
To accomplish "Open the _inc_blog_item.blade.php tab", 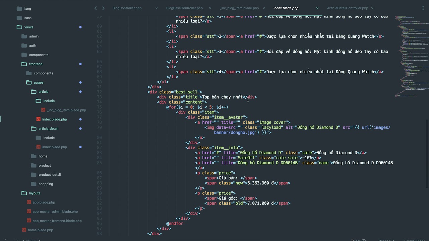I will [239, 8].
